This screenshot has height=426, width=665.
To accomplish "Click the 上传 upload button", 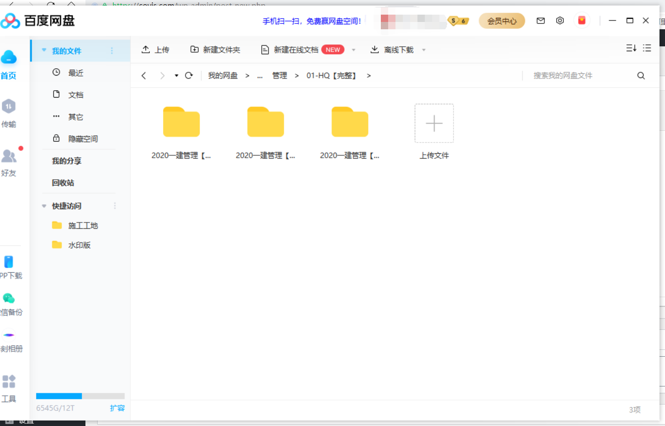I will (x=155, y=50).
